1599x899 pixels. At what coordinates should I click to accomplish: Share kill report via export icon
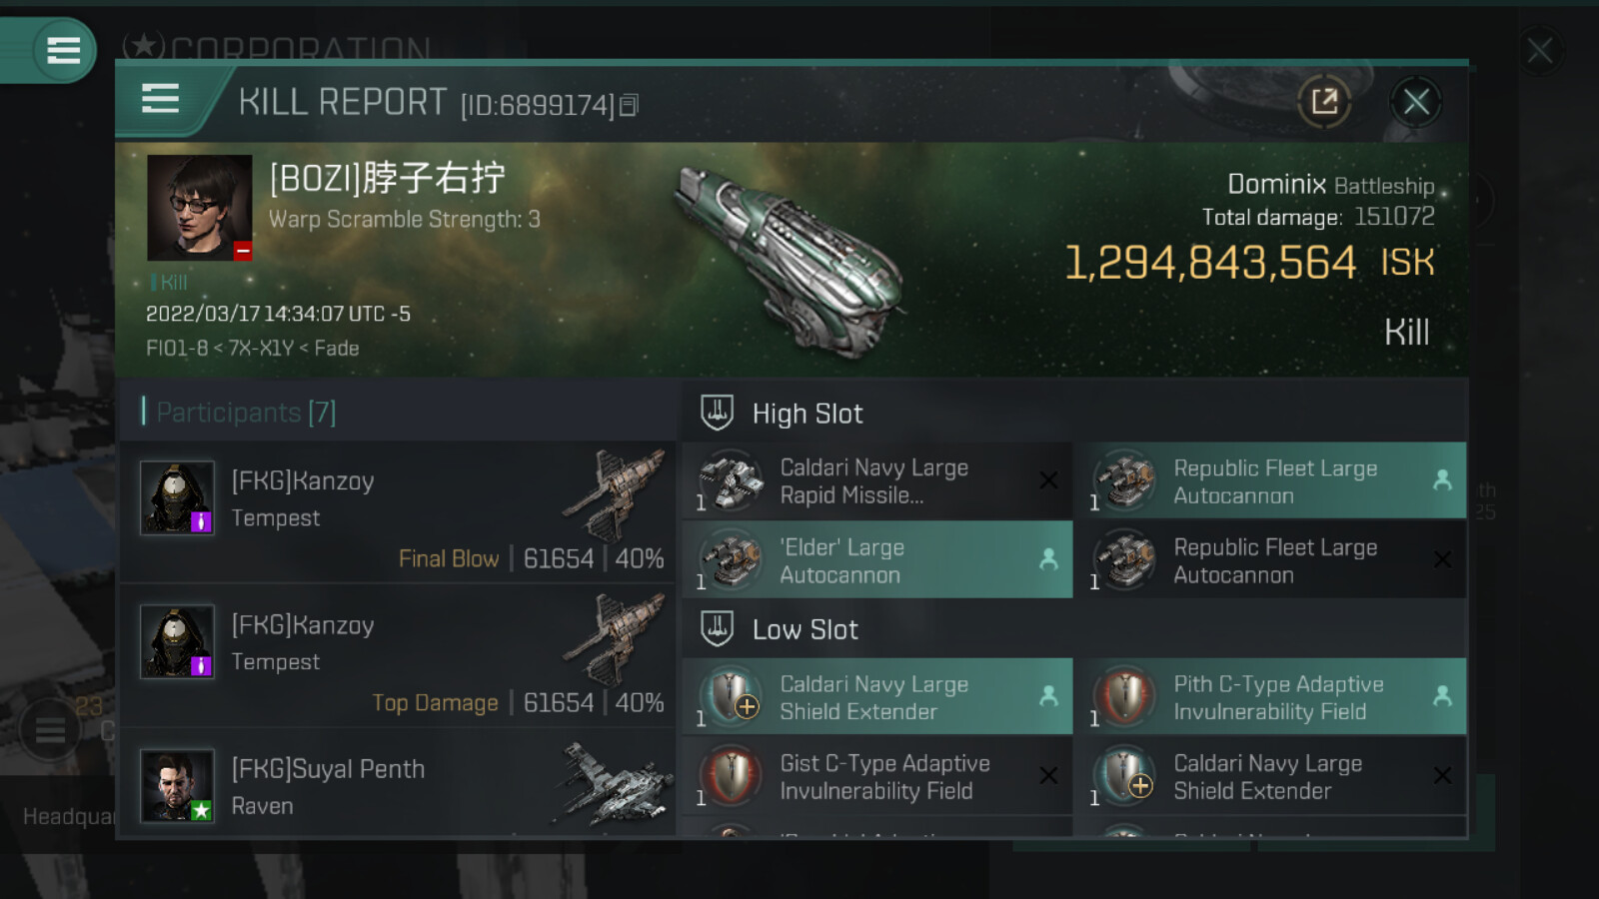click(1324, 102)
